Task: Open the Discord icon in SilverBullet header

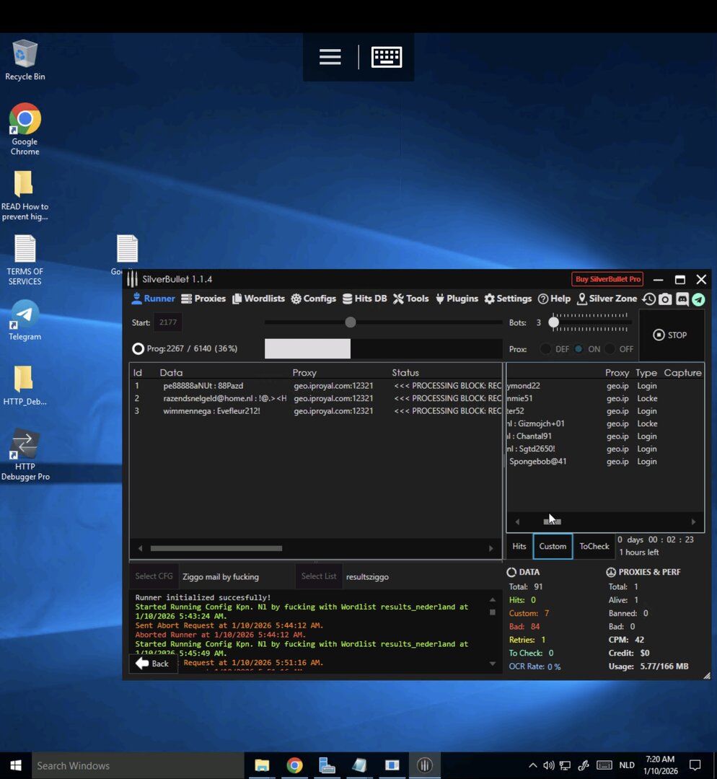Action: pyautogui.click(x=682, y=299)
